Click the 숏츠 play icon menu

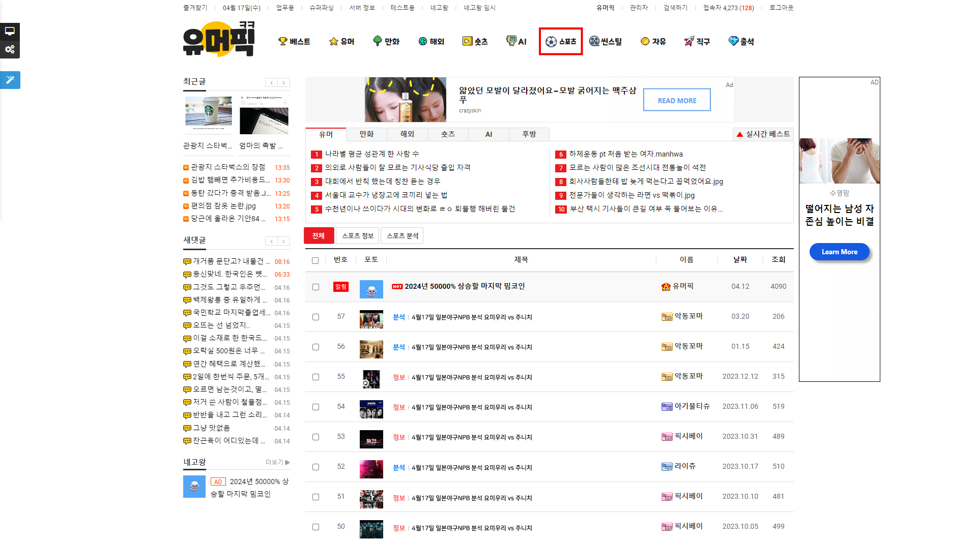[467, 41]
